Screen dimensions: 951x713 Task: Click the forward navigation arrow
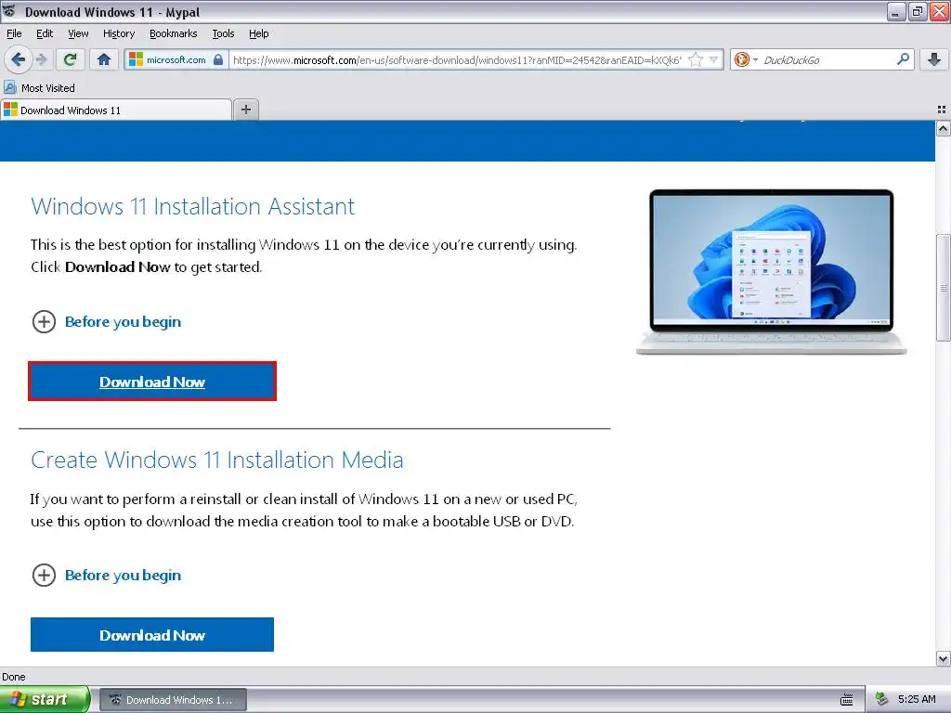point(41,59)
